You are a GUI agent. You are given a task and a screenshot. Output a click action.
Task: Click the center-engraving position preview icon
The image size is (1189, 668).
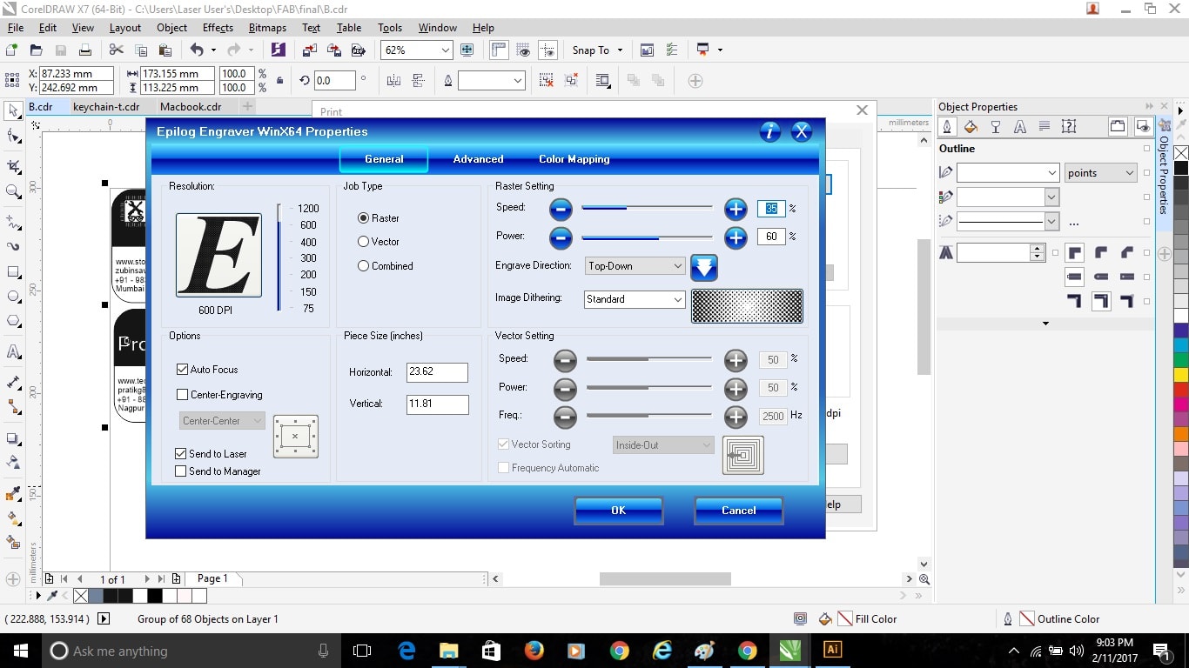tap(296, 437)
